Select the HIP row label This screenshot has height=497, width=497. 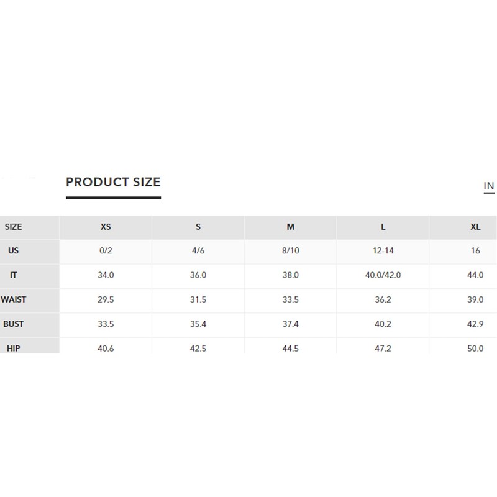(x=14, y=348)
